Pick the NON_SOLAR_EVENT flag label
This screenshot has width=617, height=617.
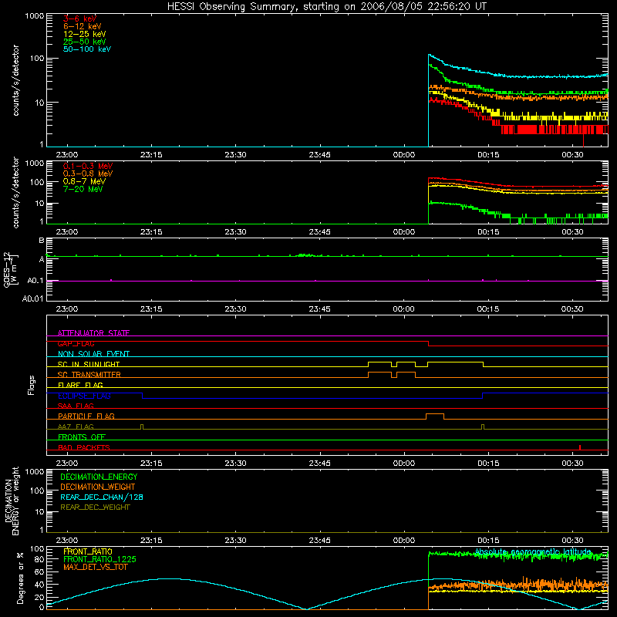coord(93,354)
